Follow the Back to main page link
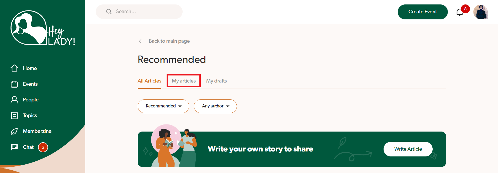The image size is (499, 174). (x=169, y=41)
